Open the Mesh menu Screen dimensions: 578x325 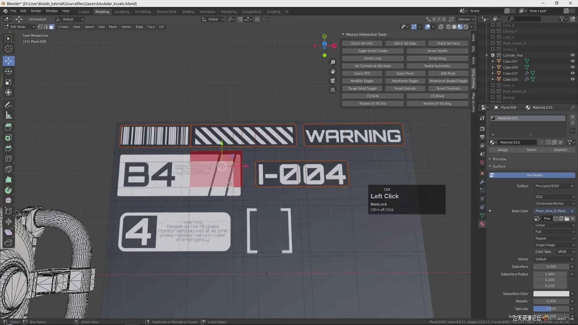pos(113,27)
